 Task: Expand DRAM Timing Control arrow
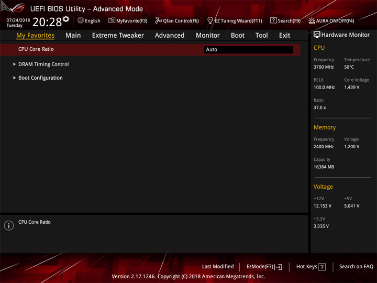click(14, 64)
